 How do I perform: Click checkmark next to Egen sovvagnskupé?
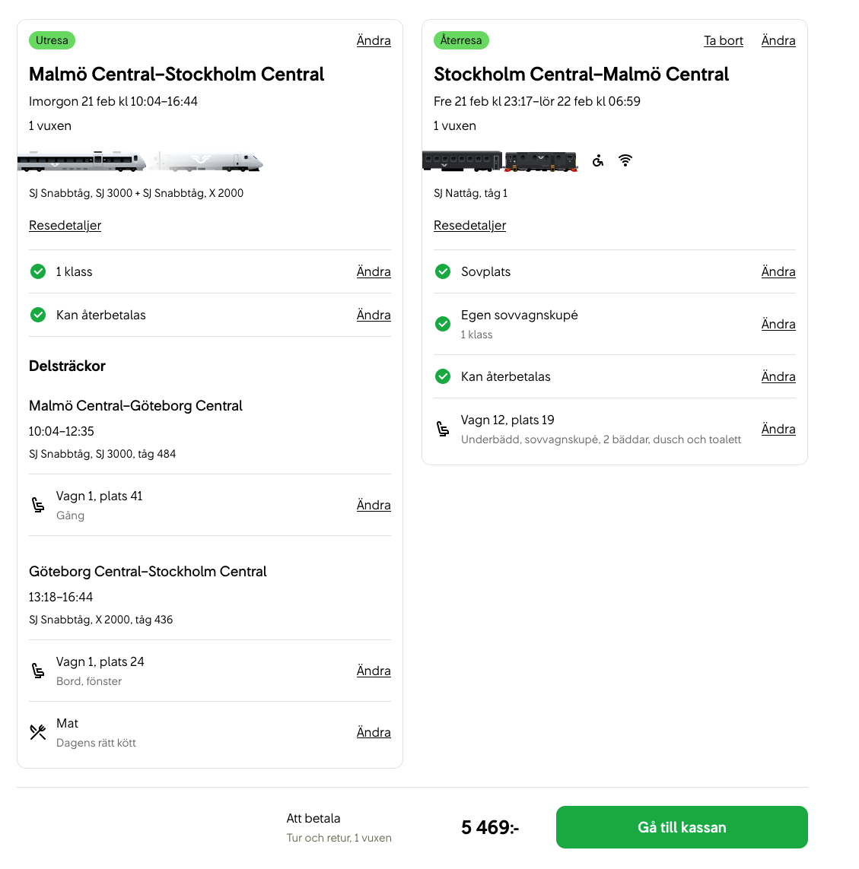(443, 324)
